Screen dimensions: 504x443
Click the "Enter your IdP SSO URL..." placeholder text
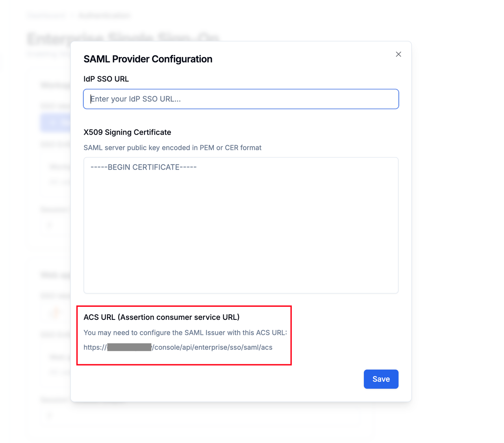tap(136, 99)
